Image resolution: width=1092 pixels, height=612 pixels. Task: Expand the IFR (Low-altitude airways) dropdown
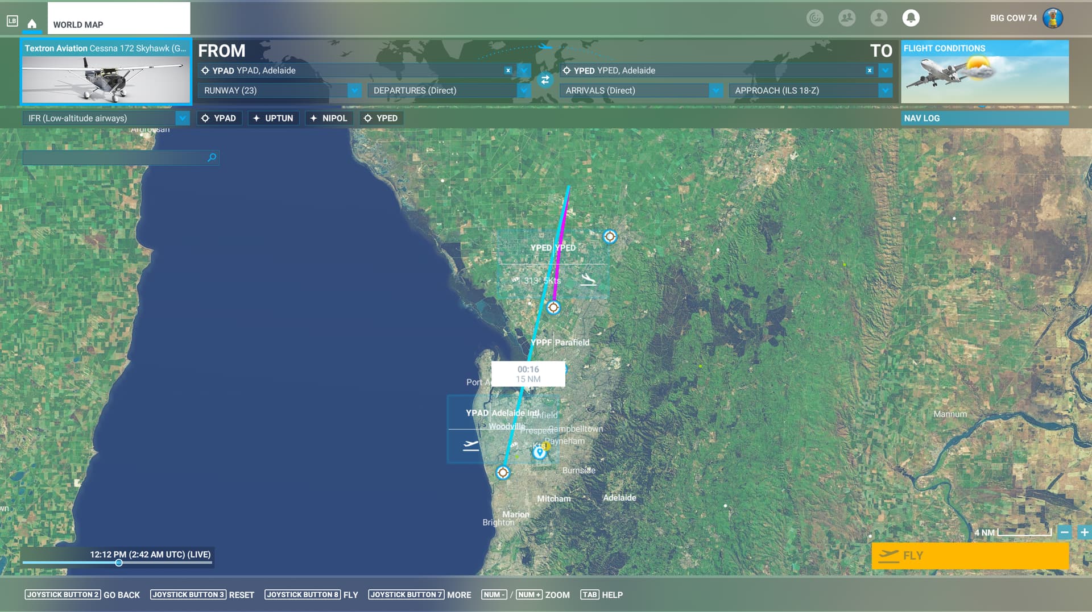182,118
